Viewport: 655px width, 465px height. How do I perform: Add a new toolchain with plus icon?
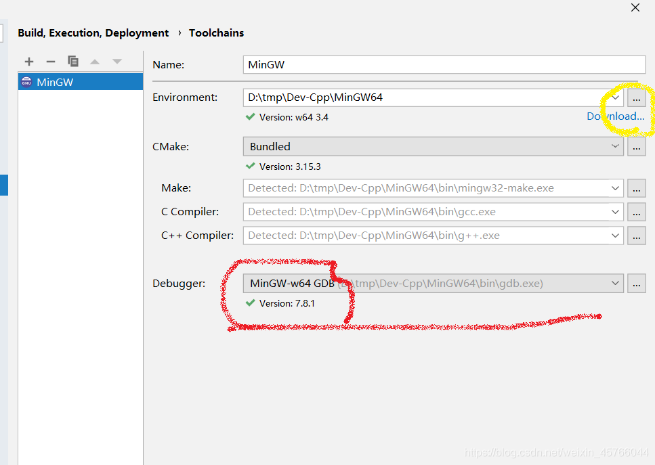(x=29, y=62)
